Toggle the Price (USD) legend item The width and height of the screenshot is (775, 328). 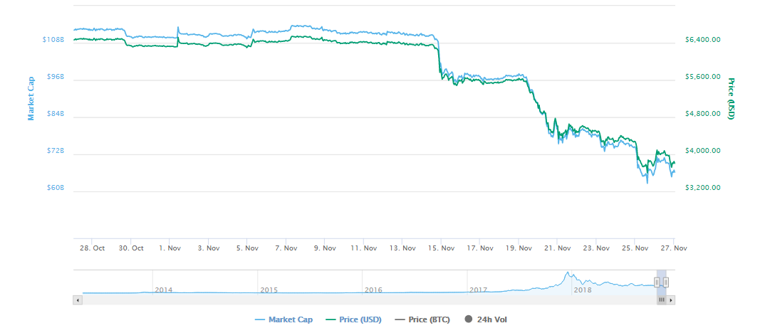click(x=358, y=319)
